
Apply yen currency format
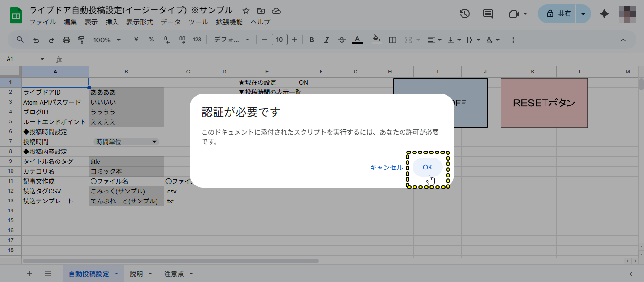[x=136, y=40]
